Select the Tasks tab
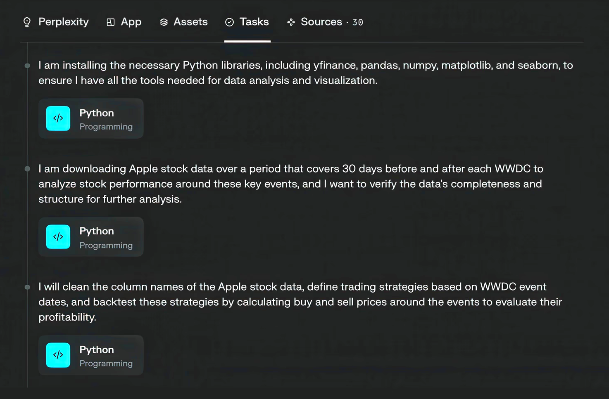609x399 pixels. pos(254,22)
